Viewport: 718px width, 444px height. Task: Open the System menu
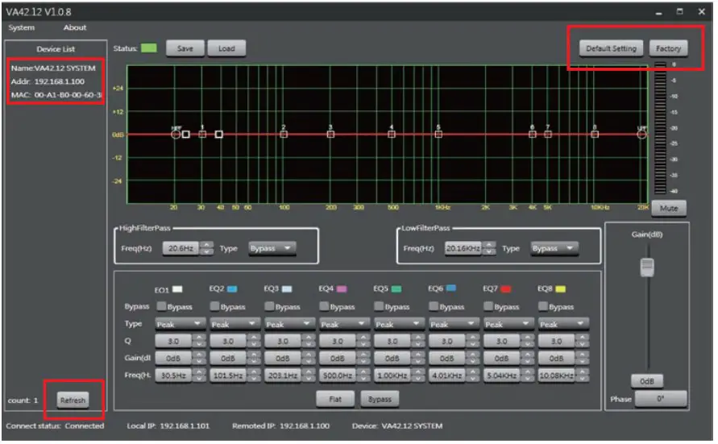tap(21, 27)
